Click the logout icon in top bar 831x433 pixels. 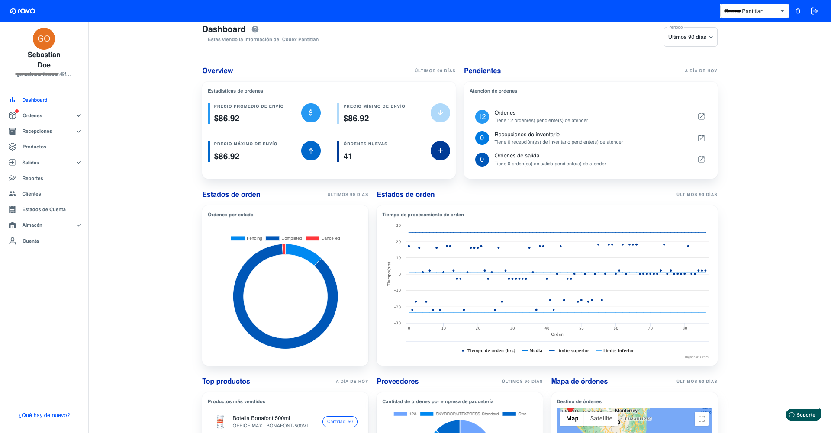(815, 11)
